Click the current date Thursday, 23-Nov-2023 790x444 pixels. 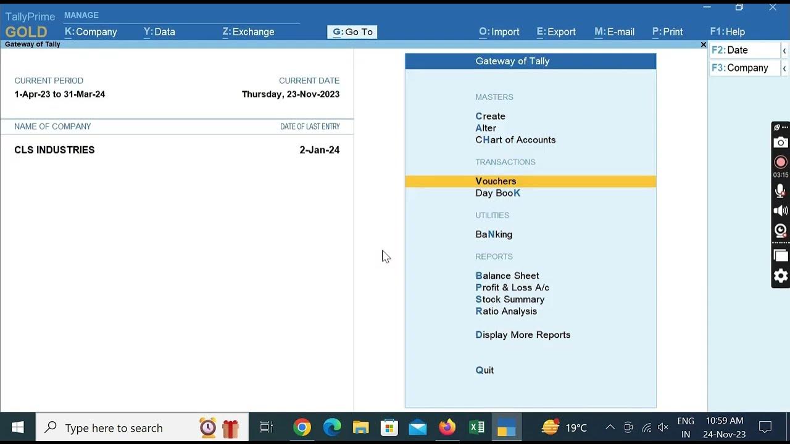(291, 94)
